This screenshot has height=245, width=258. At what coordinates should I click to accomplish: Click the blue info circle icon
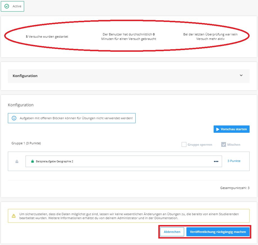click(14, 118)
